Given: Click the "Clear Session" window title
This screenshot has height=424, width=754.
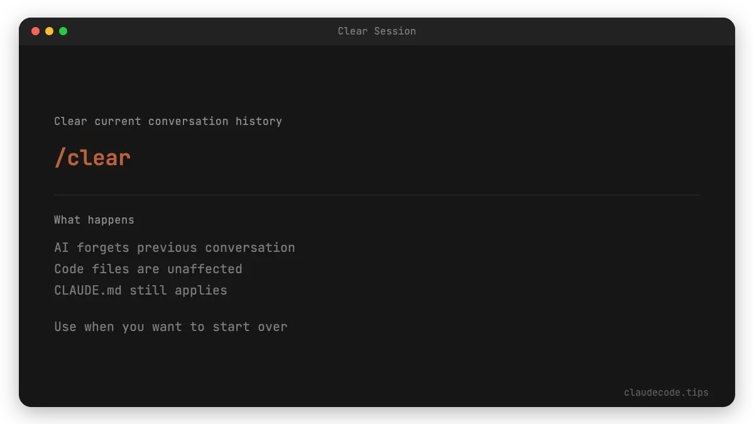Looking at the screenshot, I should (376, 31).
